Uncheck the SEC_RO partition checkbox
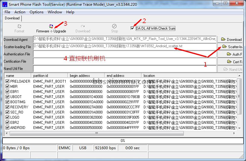This screenshot has width=246, height=161. pos(7,112)
